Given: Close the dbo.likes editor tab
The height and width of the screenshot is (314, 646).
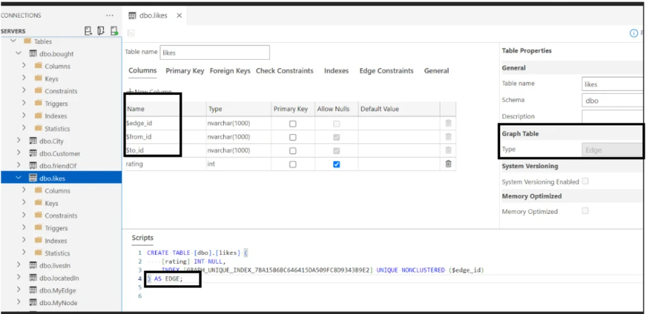Looking at the screenshot, I should pyautogui.click(x=179, y=16).
